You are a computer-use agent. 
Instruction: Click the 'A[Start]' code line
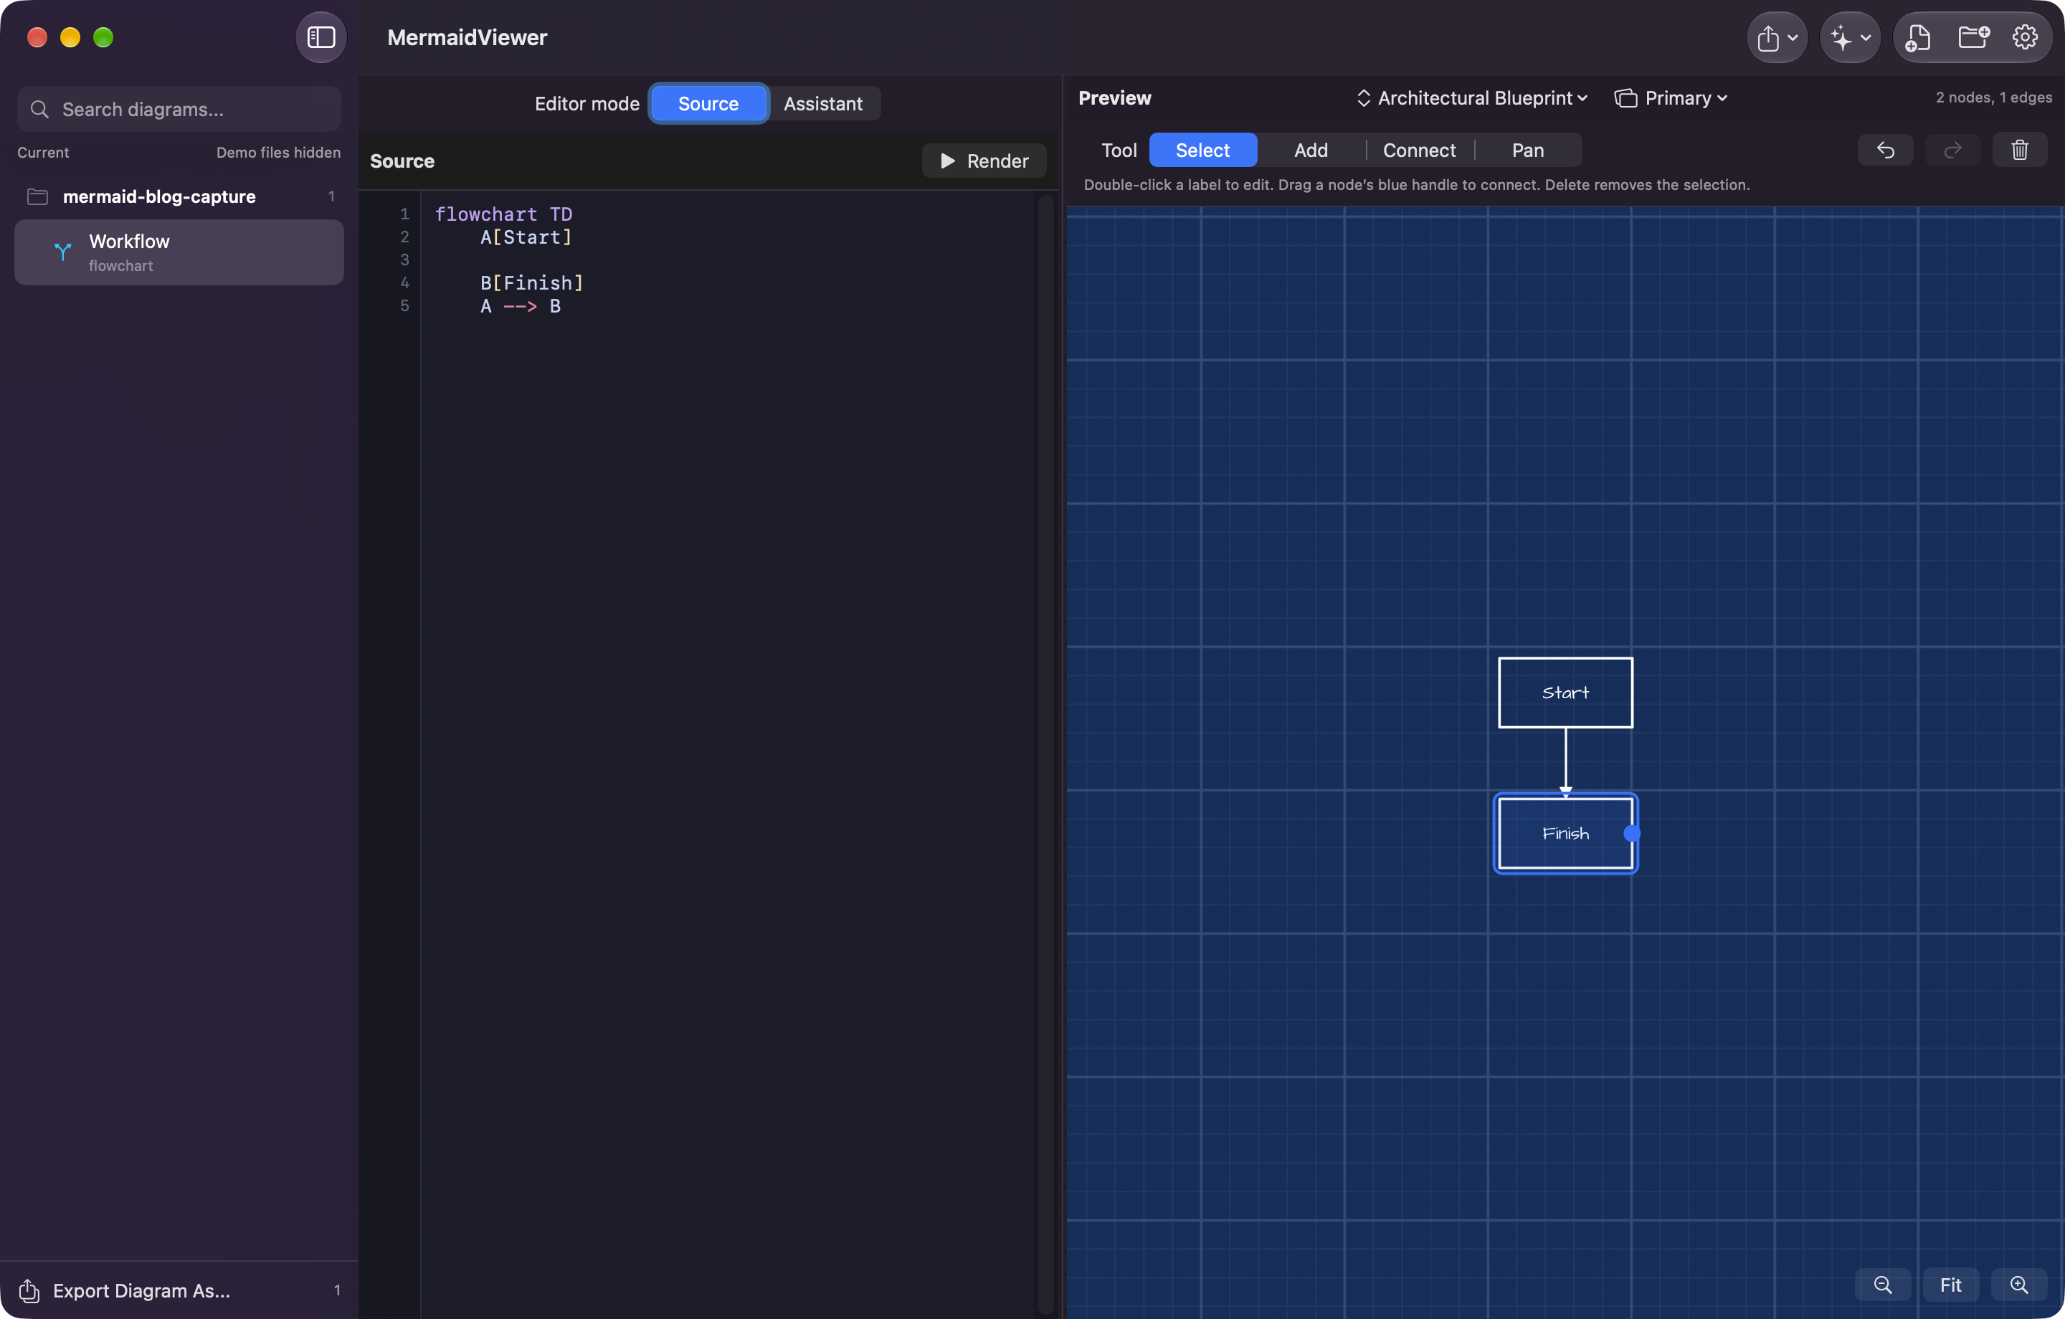(x=526, y=237)
